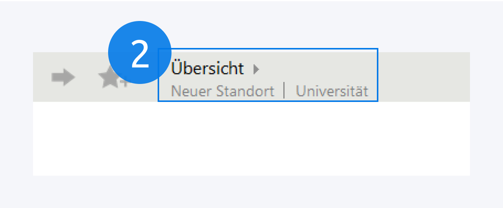Click the blue-outlined breadcrumb box border
Viewport: 503px width, 208px height.
[378, 75]
